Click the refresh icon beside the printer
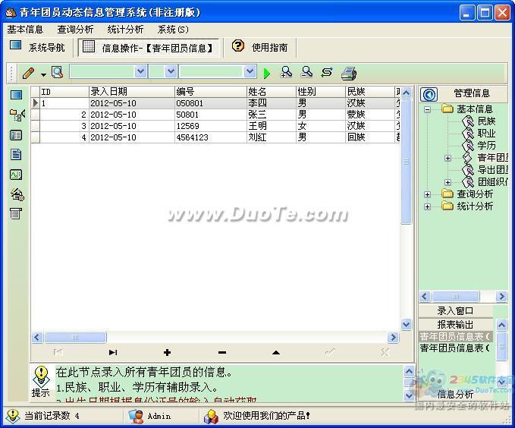515x428 pixels. coord(327,73)
